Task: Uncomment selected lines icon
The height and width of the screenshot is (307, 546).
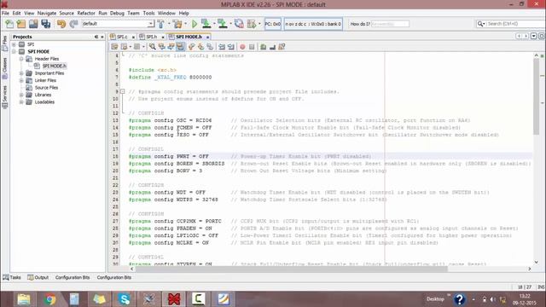Action: point(273,47)
